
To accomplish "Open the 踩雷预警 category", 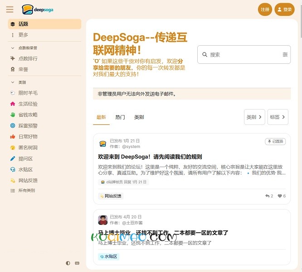I will [x=44, y=126].
